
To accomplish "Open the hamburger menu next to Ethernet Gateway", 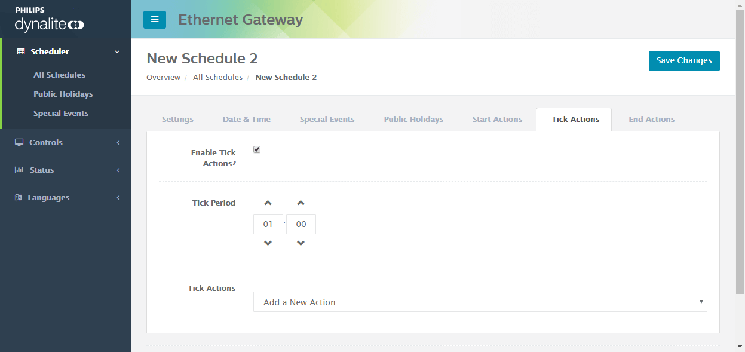I will pyautogui.click(x=155, y=19).
